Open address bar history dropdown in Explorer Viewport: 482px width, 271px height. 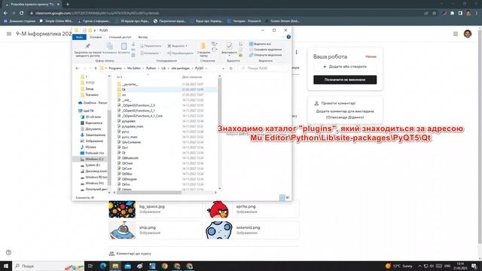pos(223,69)
